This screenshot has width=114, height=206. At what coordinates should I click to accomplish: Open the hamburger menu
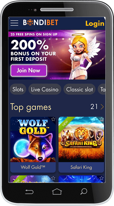click(x=14, y=23)
